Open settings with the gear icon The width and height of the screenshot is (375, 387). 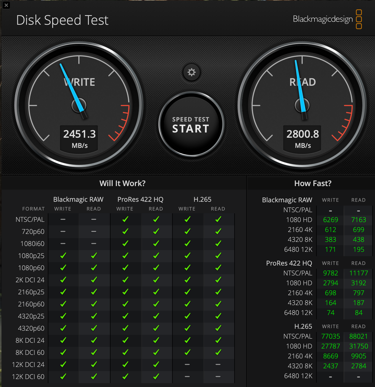191,72
